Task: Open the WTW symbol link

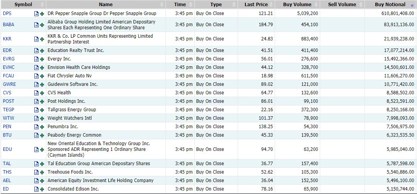Action: [x=8, y=118]
